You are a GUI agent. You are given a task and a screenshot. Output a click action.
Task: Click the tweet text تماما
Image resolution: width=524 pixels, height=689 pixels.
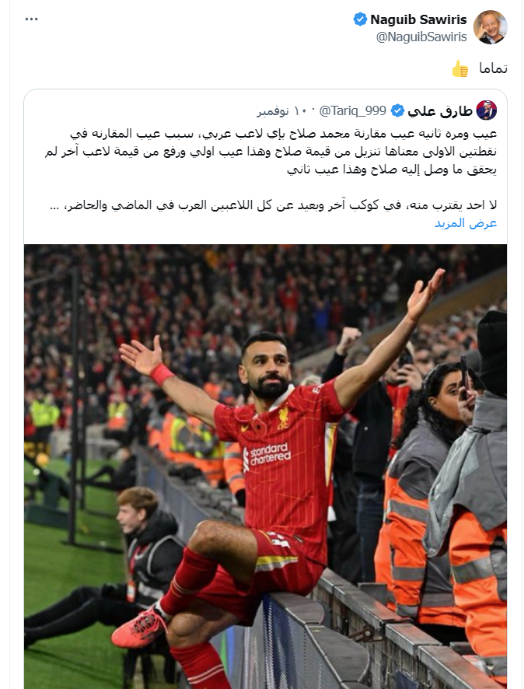(494, 68)
